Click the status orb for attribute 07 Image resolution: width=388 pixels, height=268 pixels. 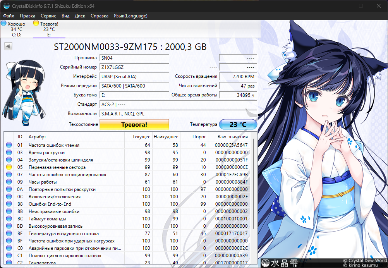[x=9, y=174]
